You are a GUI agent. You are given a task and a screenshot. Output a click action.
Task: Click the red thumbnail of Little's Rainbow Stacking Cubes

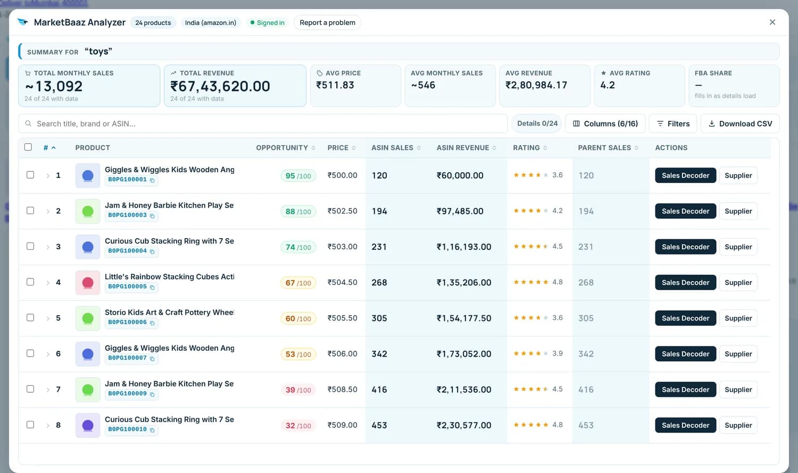pos(88,283)
